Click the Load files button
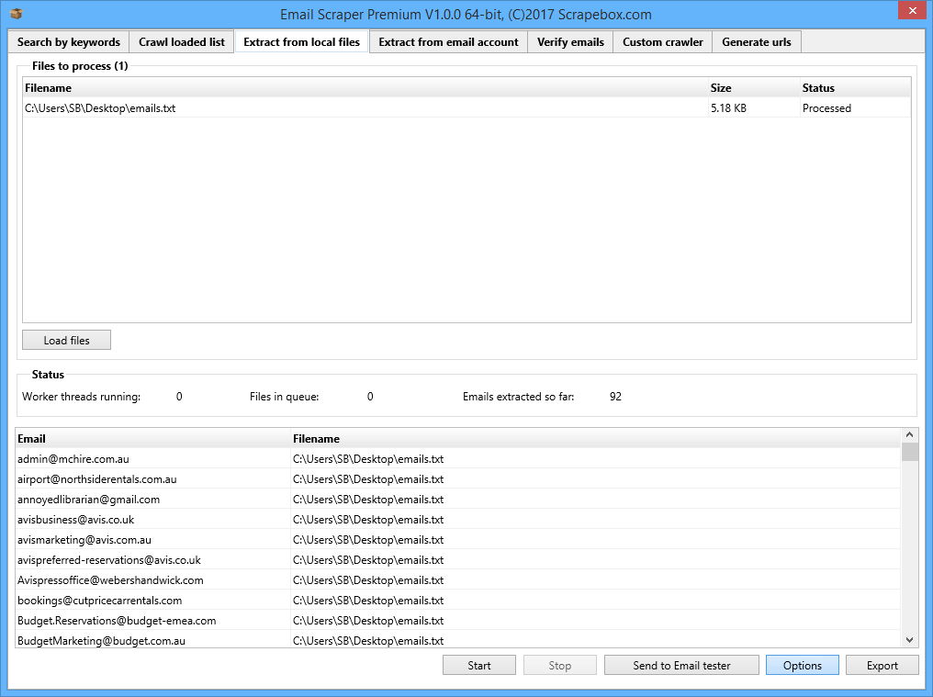 (67, 340)
